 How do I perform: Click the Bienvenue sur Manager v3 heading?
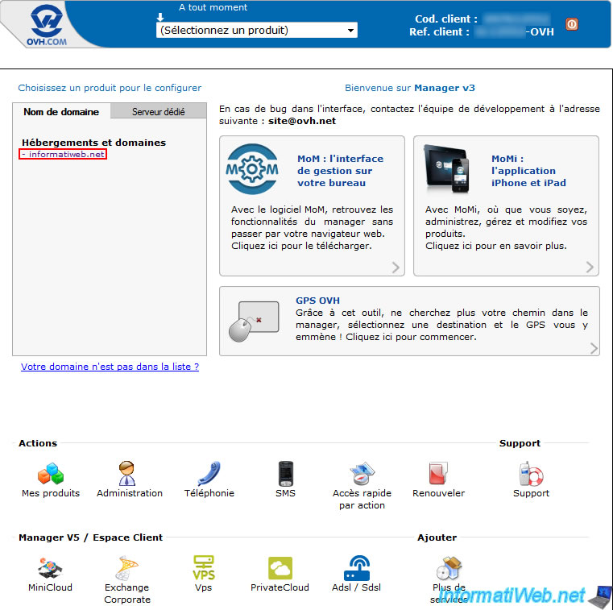(x=410, y=88)
